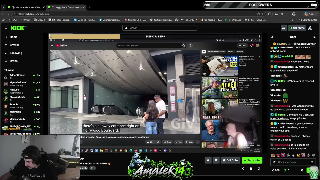Screen dimensions: 320x180
Task: Open iDuncle channel from Following list
Action: (x=22, y=106)
